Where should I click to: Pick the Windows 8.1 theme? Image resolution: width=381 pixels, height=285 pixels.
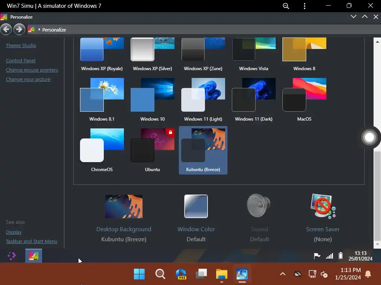[102, 100]
